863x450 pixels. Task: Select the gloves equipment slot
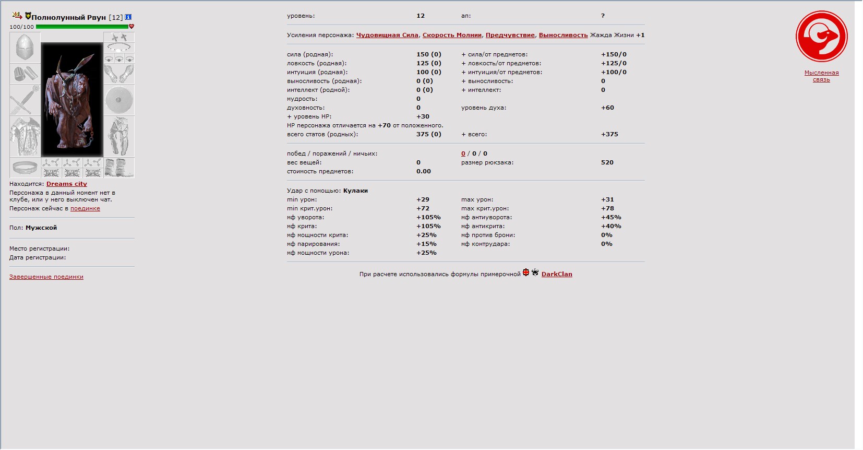point(119,74)
